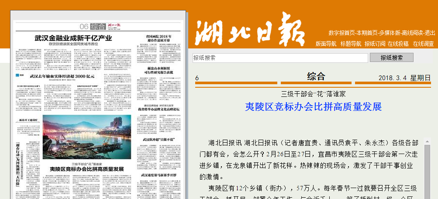Open the 数字报首页 link
Screen dimensions: 438x199
click(x=341, y=33)
